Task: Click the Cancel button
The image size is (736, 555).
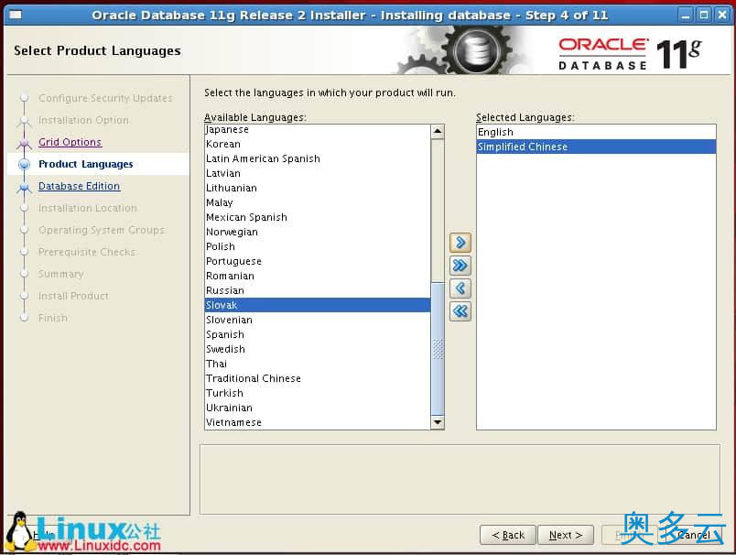Action: (x=692, y=535)
